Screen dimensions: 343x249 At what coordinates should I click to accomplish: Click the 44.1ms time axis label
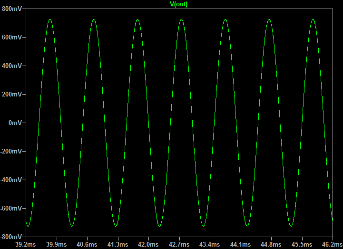point(240,244)
